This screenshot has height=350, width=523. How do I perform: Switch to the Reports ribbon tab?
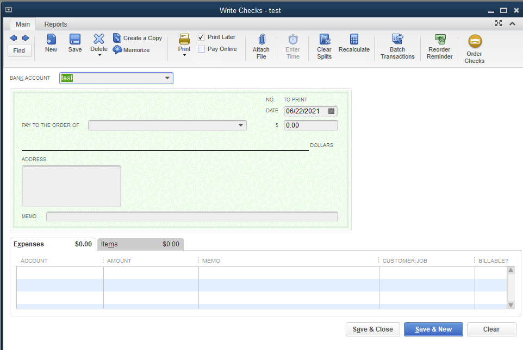tap(55, 24)
